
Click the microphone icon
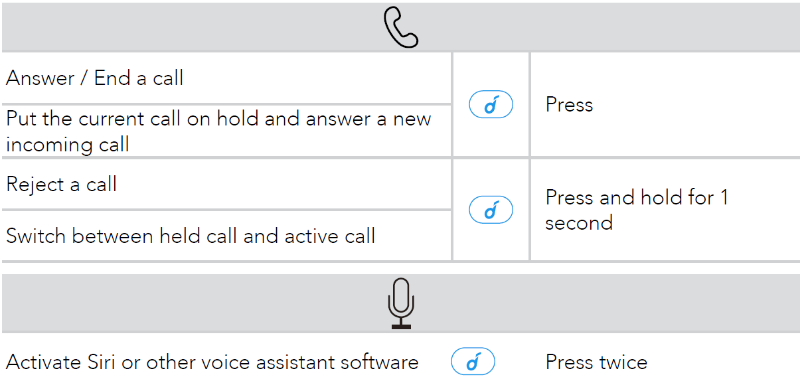[x=401, y=303]
